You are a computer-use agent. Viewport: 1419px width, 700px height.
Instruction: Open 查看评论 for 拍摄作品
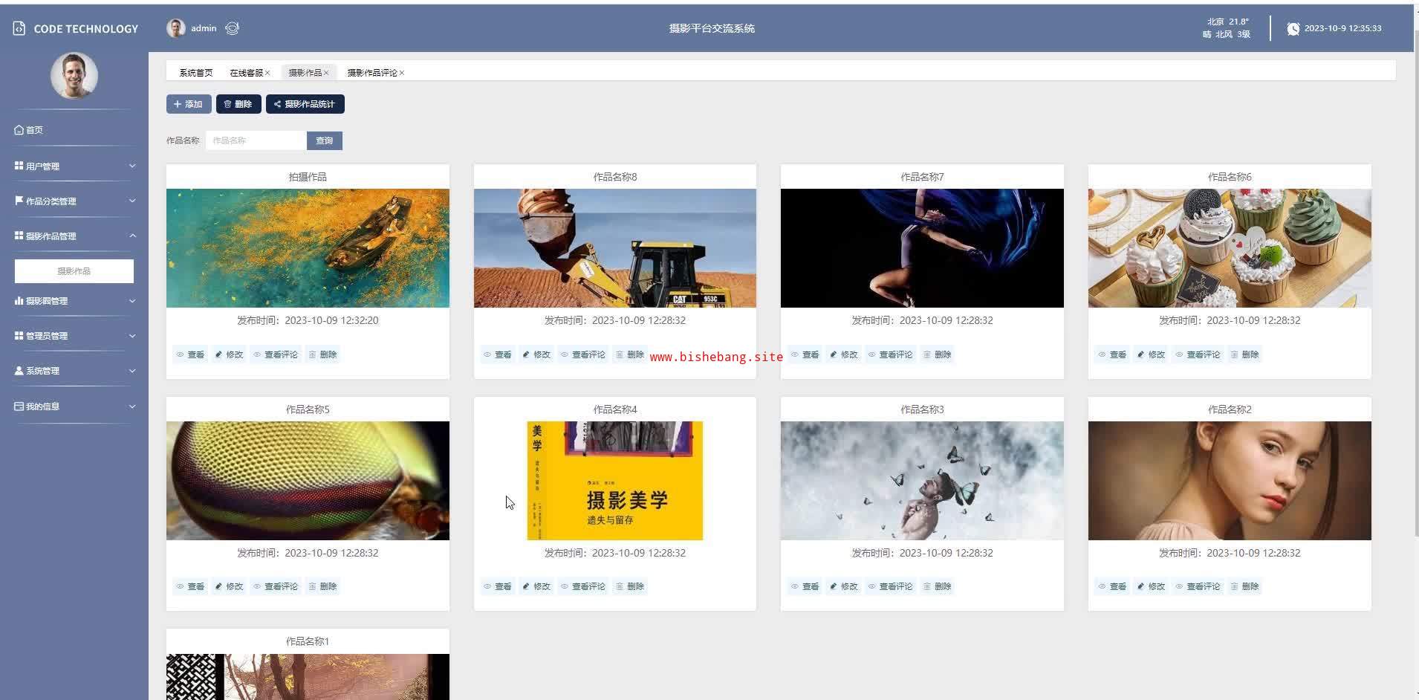(276, 354)
